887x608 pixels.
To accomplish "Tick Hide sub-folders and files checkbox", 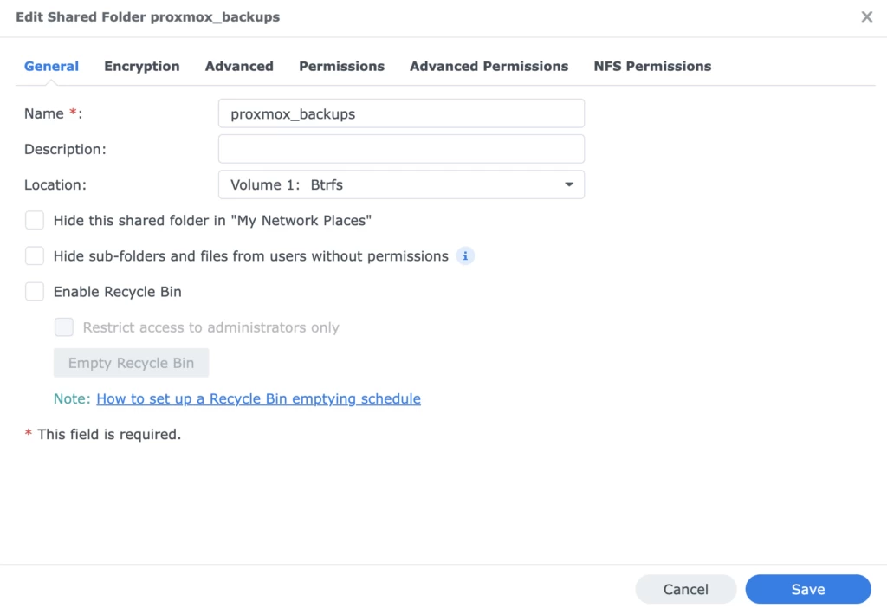I will coord(35,256).
